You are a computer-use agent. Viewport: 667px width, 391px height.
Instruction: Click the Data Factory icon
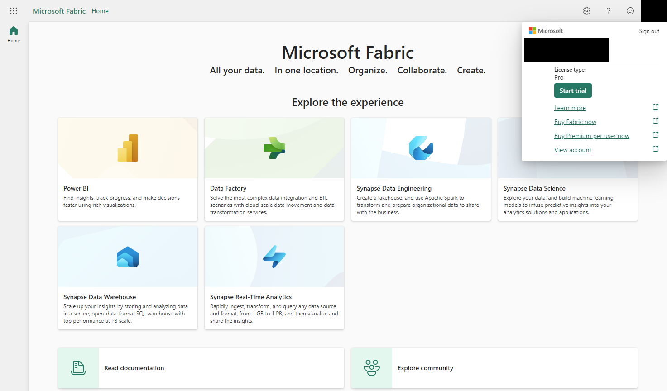[x=274, y=148]
